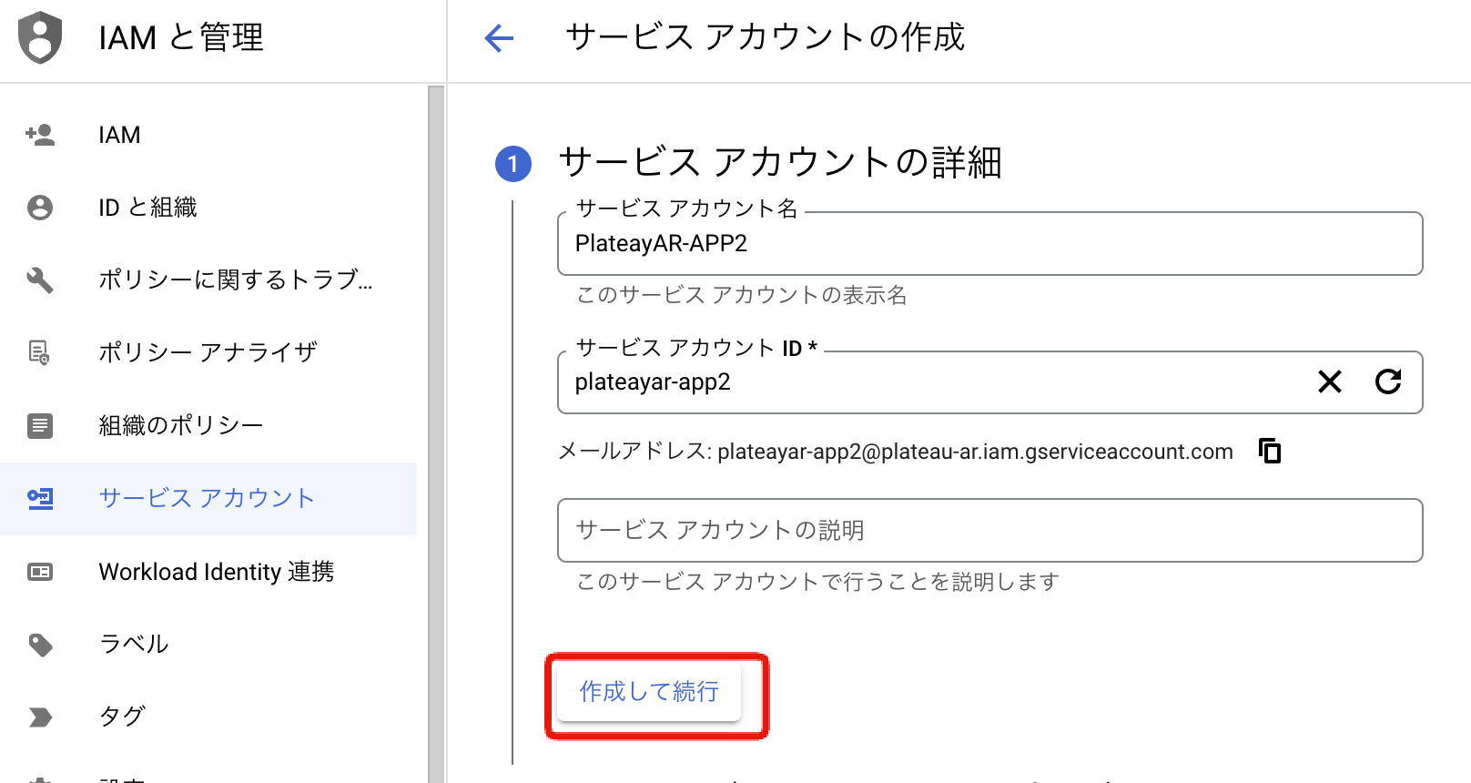Open the IAM menu item
1471x783 pixels.
[119, 135]
